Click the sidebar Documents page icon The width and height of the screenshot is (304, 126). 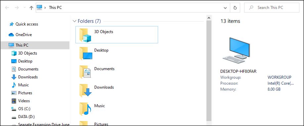tap(14, 69)
